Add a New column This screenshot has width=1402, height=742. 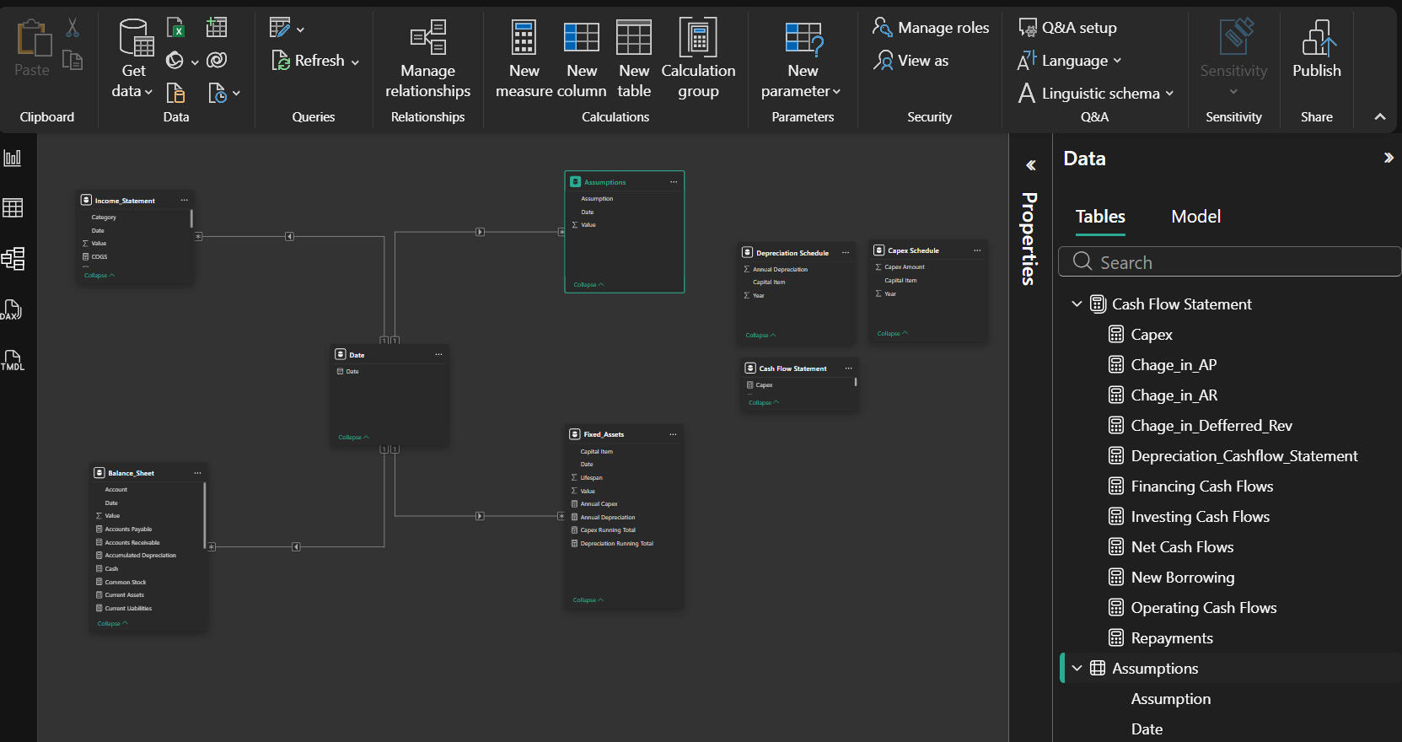coord(581,59)
